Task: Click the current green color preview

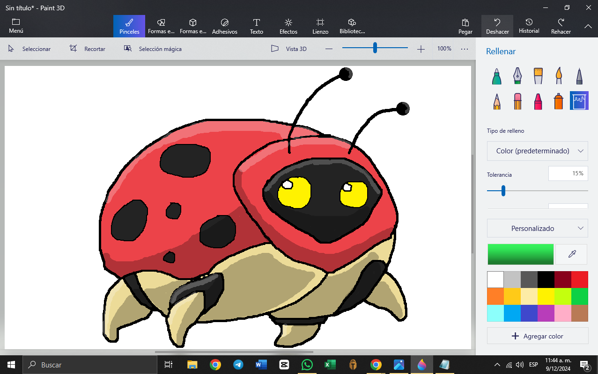Action: (x=520, y=254)
